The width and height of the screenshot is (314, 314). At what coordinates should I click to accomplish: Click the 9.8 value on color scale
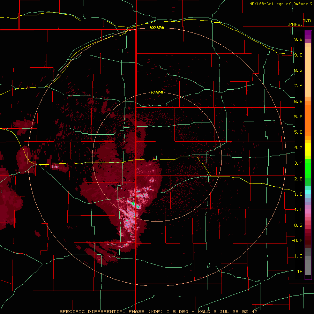[x=298, y=39]
